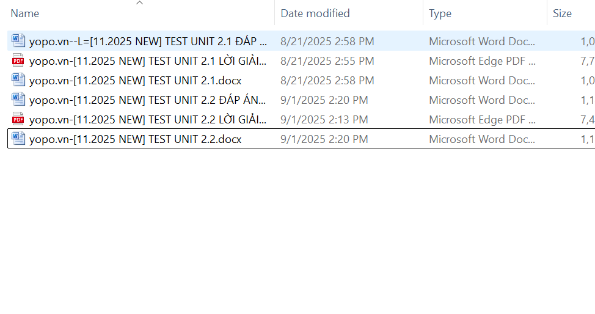Image resolution: width=595 pixels, height=314 pixels.
Task: Click the 9/1/2025 2:13 PM date cell
Action: pos(324,120)
